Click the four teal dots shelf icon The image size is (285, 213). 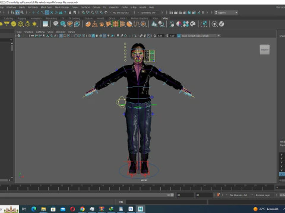(x=186, y=24)
